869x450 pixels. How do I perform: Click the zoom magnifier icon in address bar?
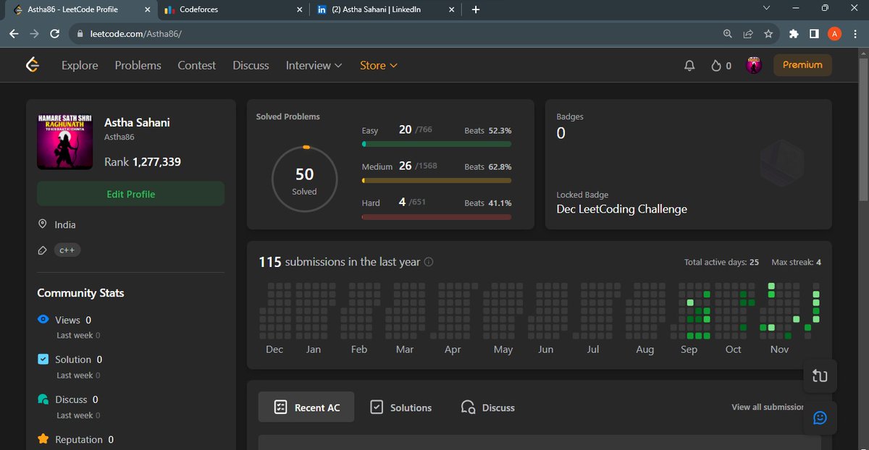coord(728,33)
